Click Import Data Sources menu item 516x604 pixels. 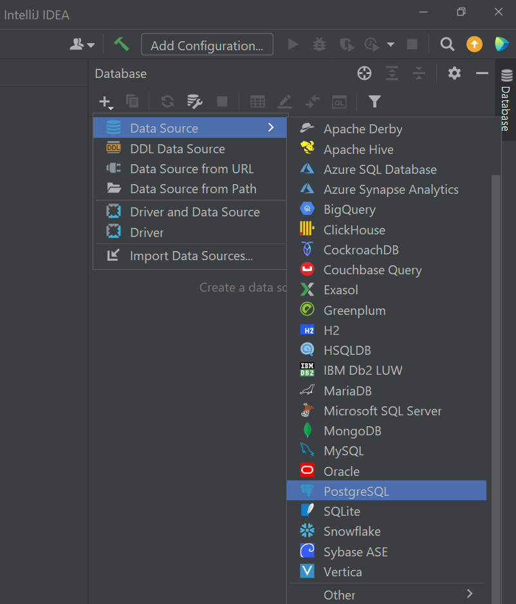click(x=190, y=256)
